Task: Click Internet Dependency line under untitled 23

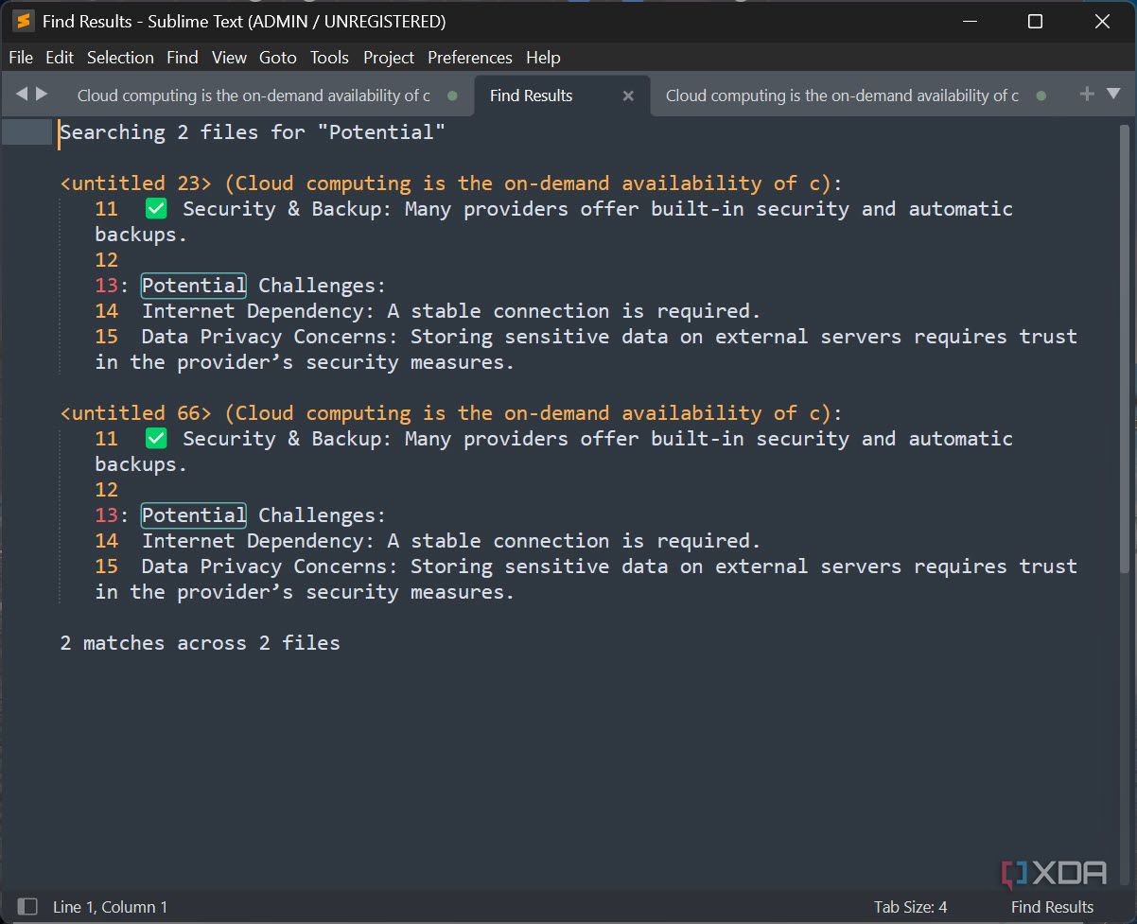Action: [x=451, y=311]
